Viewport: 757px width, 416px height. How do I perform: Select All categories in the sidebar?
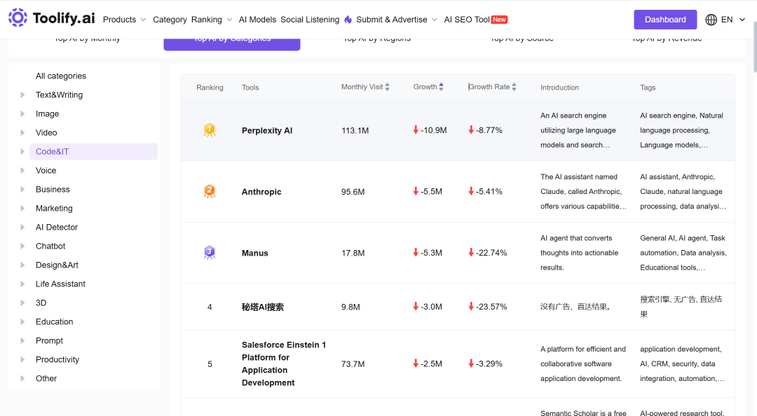pos(61,76)
